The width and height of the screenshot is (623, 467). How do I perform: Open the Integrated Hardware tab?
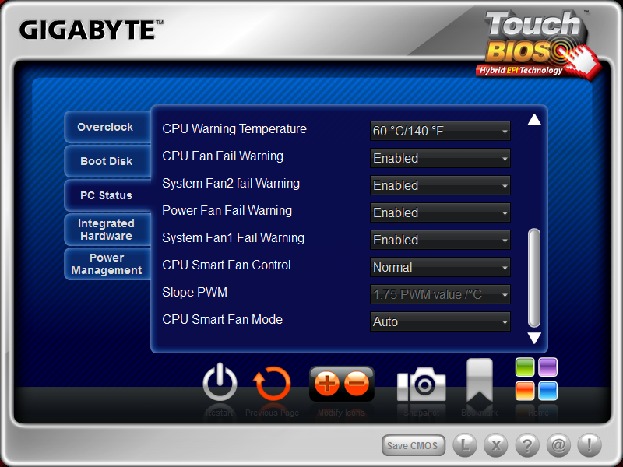(x=107, y=230)
